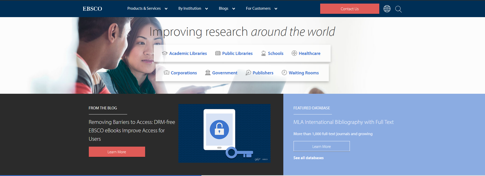Viewport: 485px width, 176px height.
Task: Open the Waiting Rooms link
Action: (304, 73)
